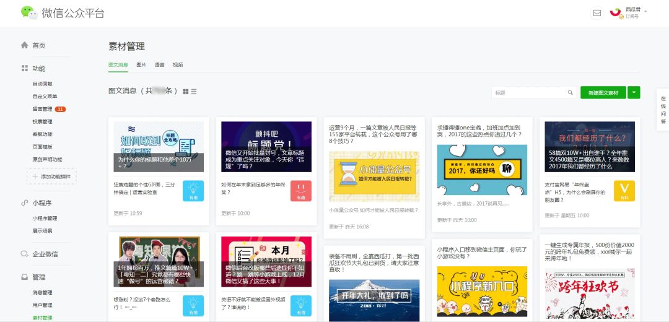Image resolution: width=669 pixels, height=322 pixels.
Task: Click the WeChat logo in the header
Action: click(x=28, y=12)
